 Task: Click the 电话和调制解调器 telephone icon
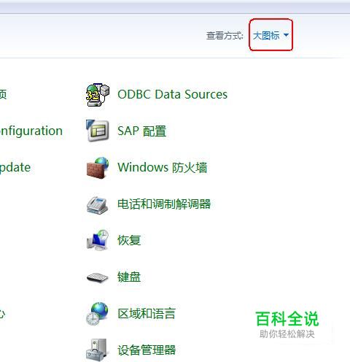click(x=97, y=205)
